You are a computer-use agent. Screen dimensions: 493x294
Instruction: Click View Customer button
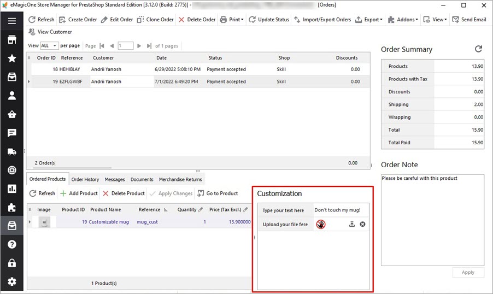(x=50, y=32)
